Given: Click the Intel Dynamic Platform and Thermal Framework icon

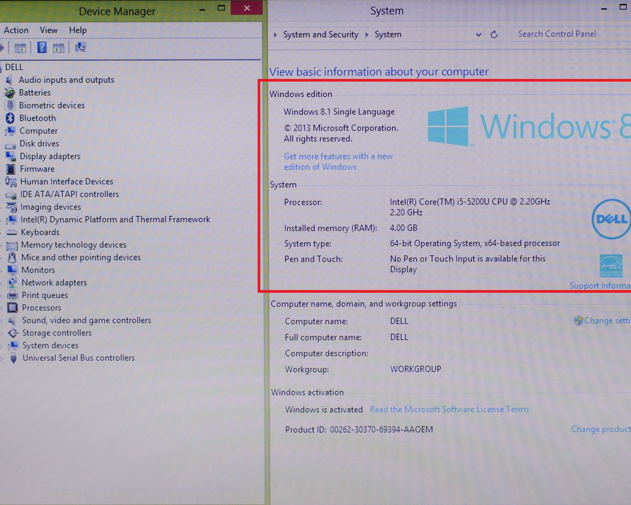Looking at the screenshot, I should 12,219.
